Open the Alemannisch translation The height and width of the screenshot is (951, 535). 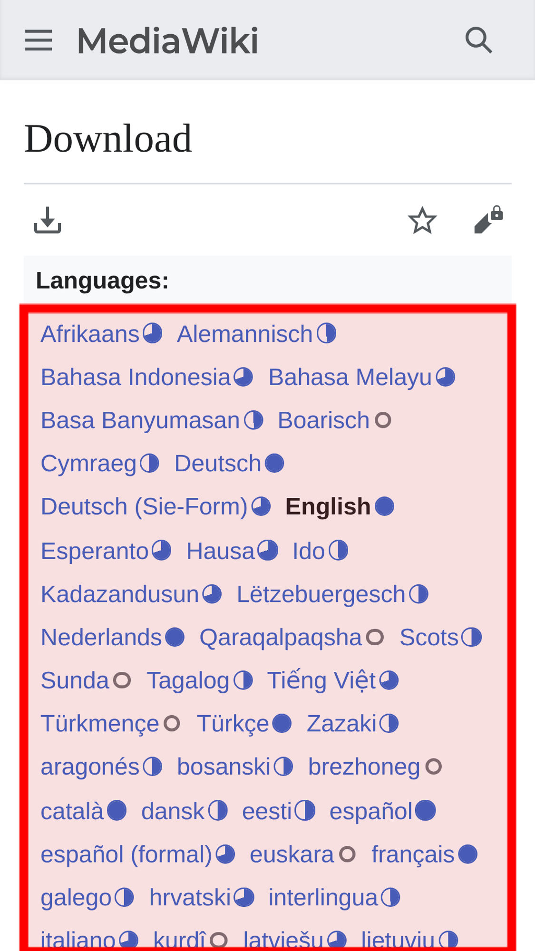click(x=244, y=334)
